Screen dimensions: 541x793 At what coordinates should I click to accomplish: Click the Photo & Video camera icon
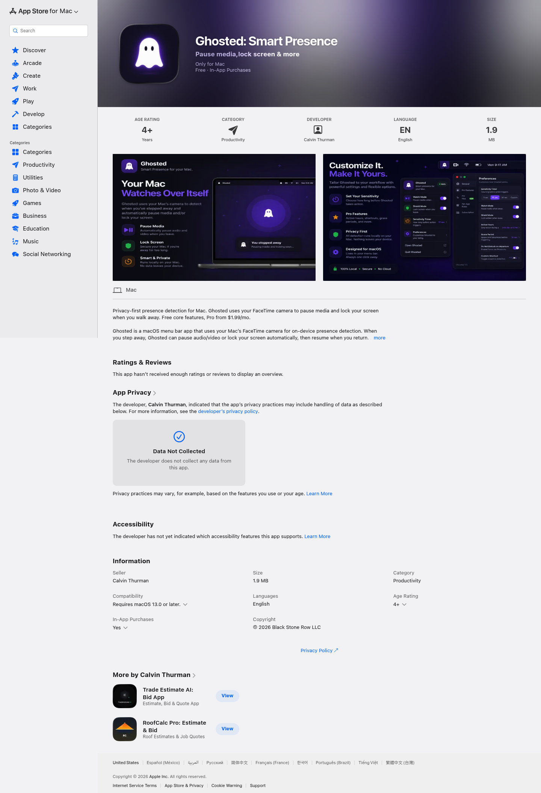[x=15, y=190]
